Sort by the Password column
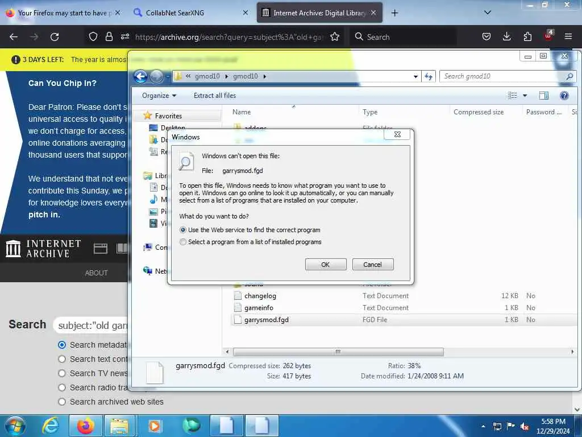Image resolution: width=582 pixels, height=437 pixels. 544,112
